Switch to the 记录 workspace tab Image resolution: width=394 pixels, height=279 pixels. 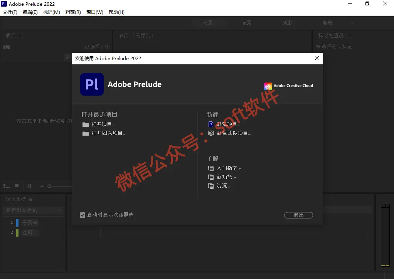coord(247,23)
